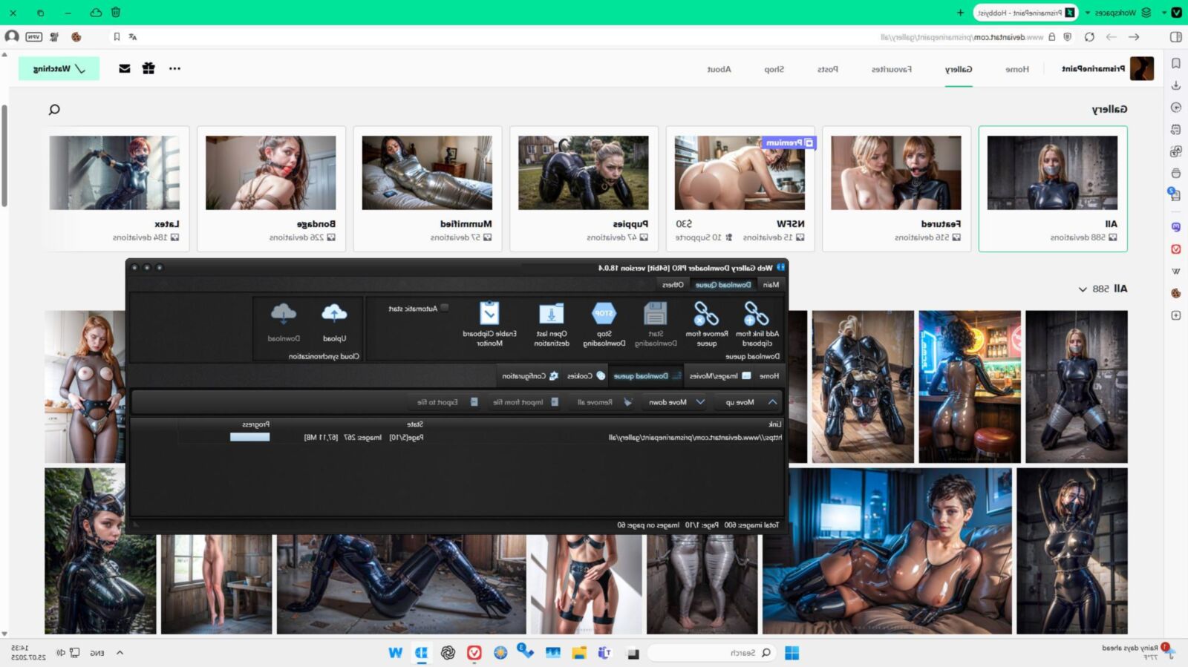Click the download progress bar in queue
The image size is (1188, 667).
point(249,438)
